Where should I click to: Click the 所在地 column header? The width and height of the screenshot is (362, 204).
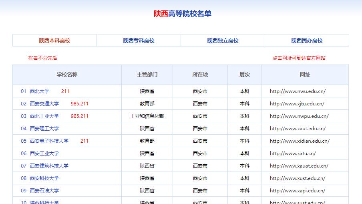click(x=200, y=75)
